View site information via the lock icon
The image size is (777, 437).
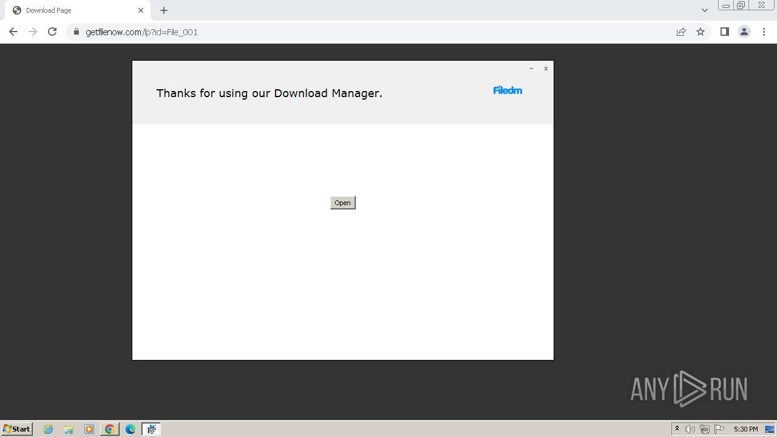pos(76,32)
